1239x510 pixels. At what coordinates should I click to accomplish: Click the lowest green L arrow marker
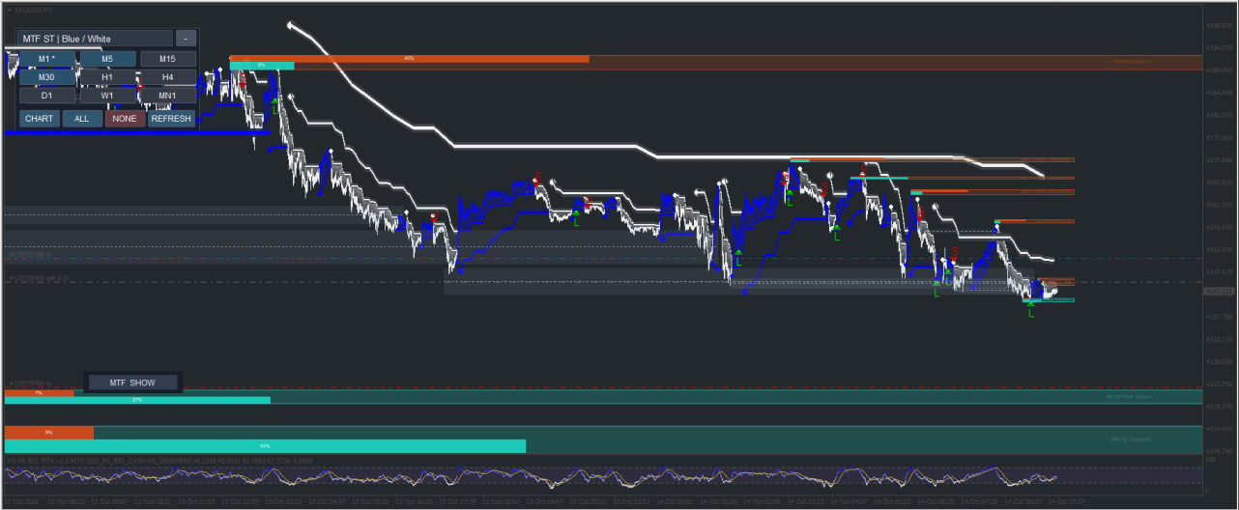coord(1030,310)
